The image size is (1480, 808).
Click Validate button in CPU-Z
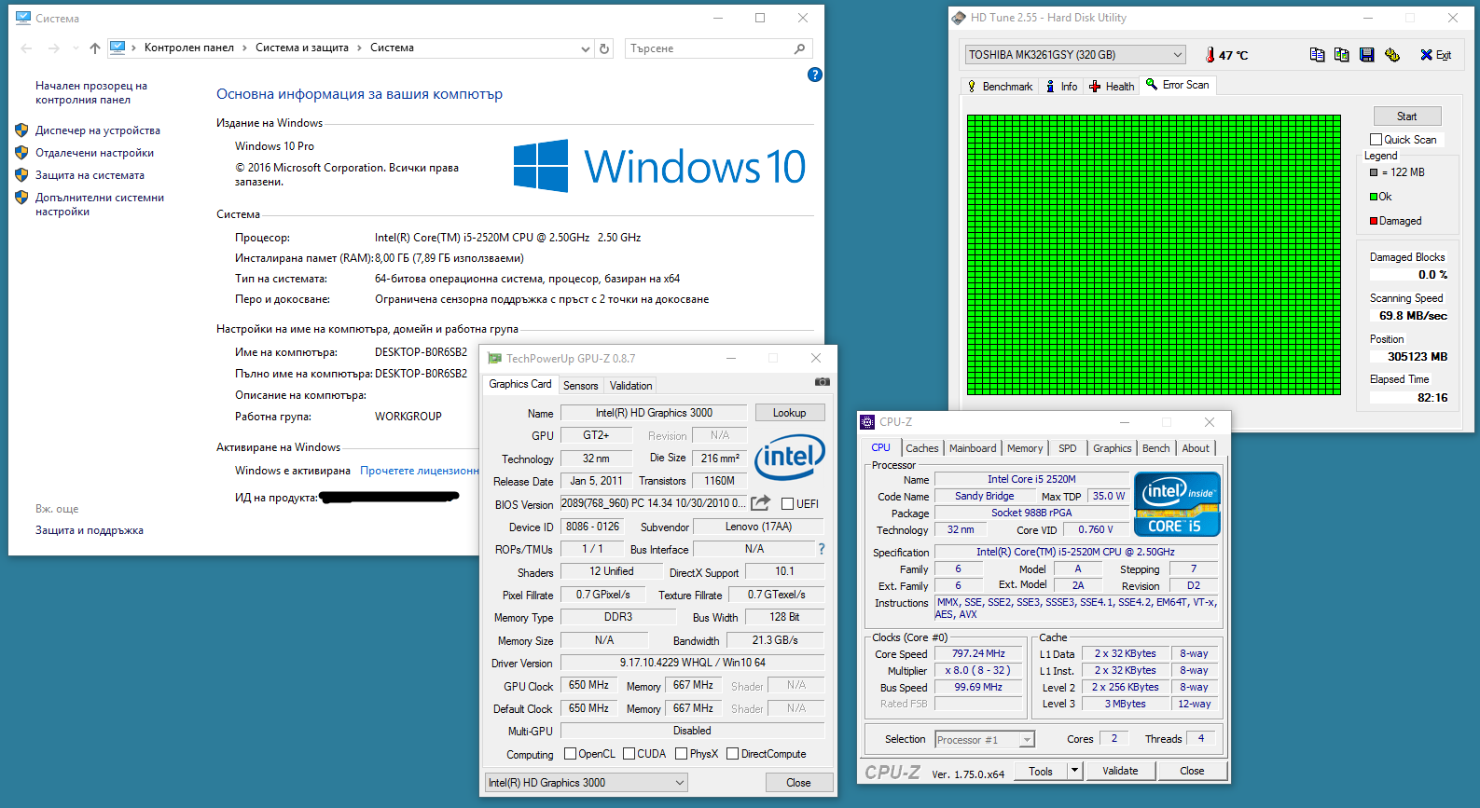tap(1120, 771)
